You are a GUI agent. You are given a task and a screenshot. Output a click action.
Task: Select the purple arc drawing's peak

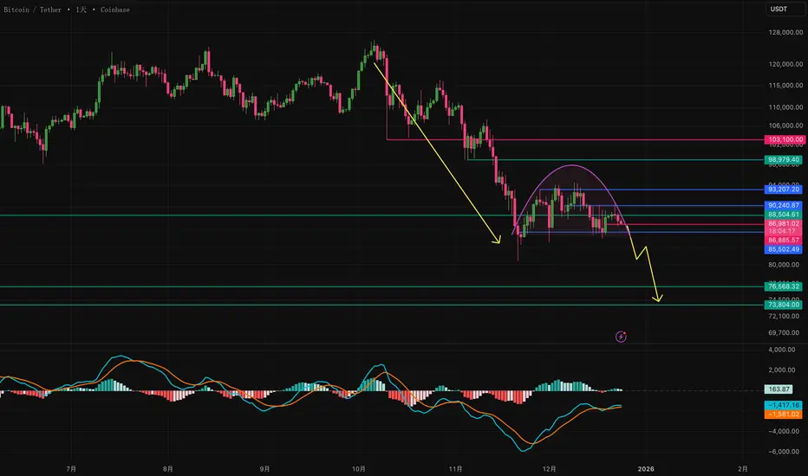point(572,165)
